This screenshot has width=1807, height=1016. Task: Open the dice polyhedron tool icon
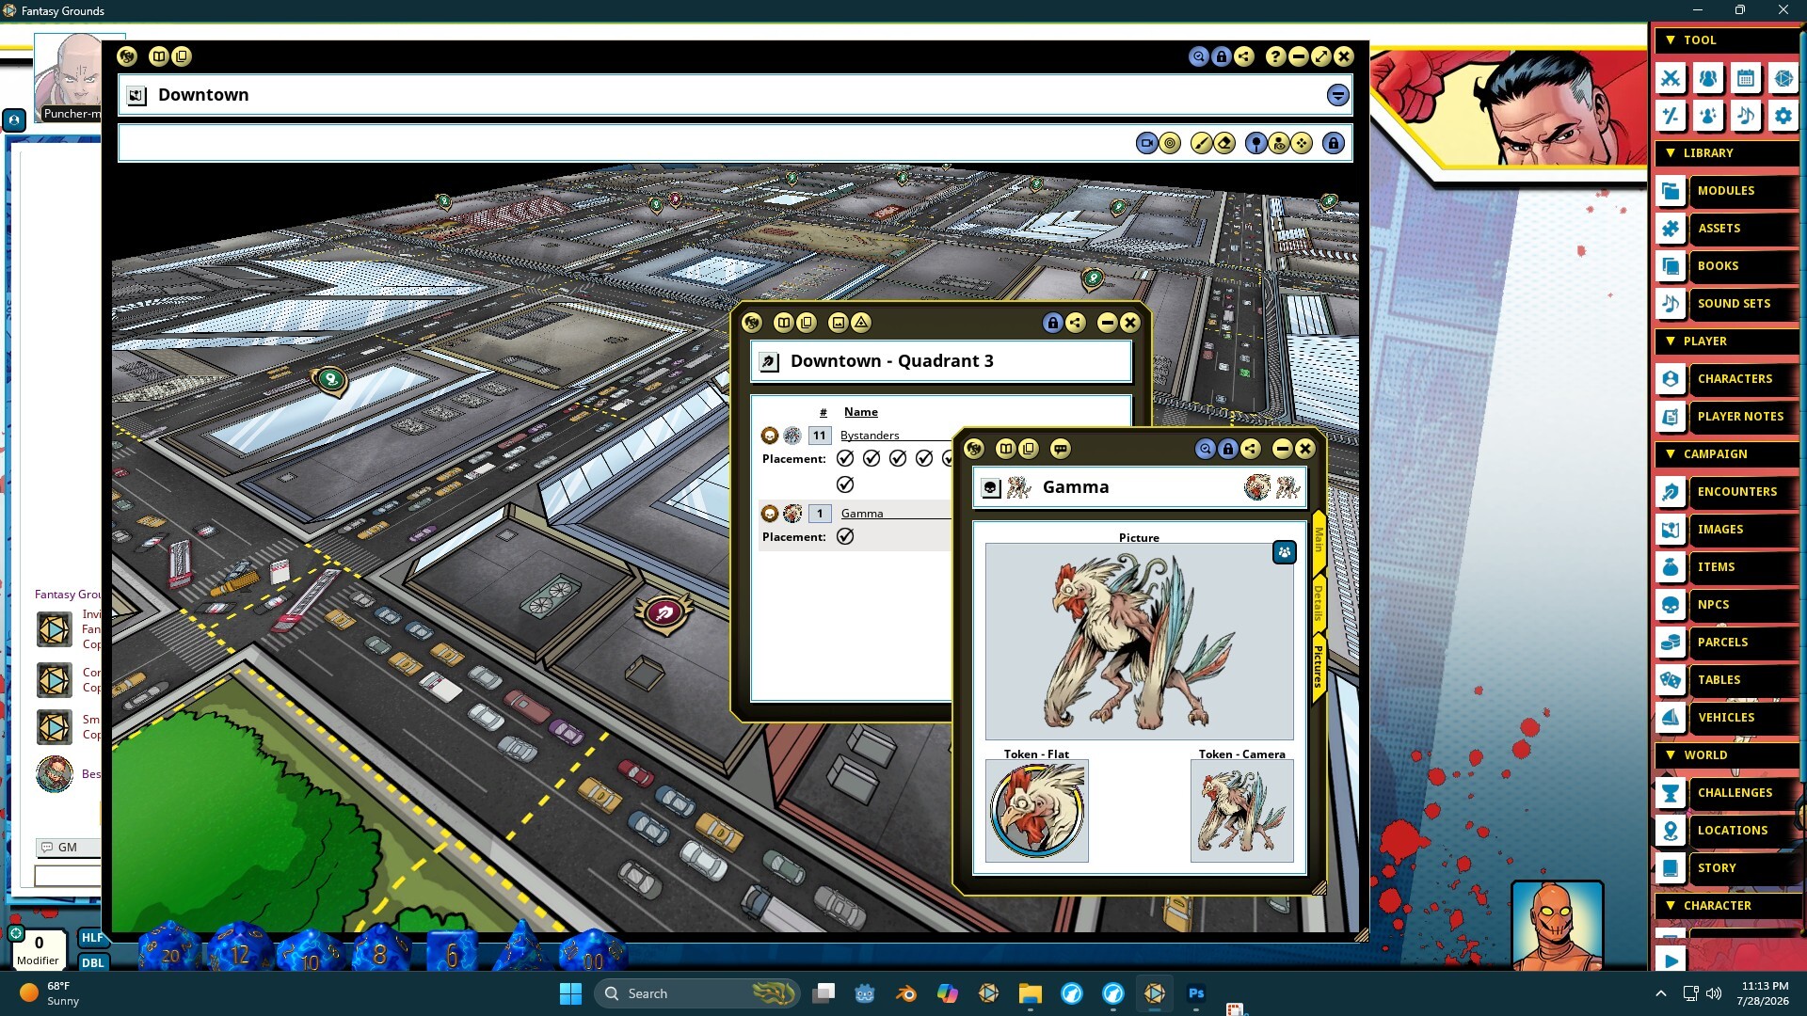click(1783, 78)
